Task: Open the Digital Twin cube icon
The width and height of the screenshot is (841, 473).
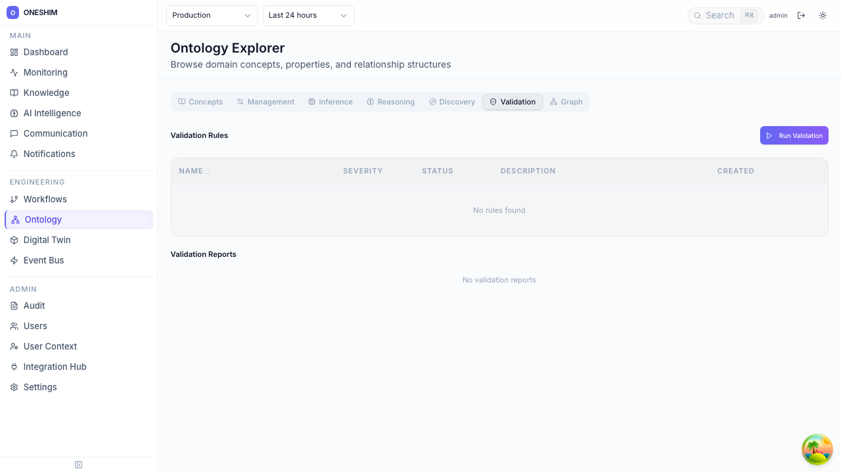Action: (14, 240)
